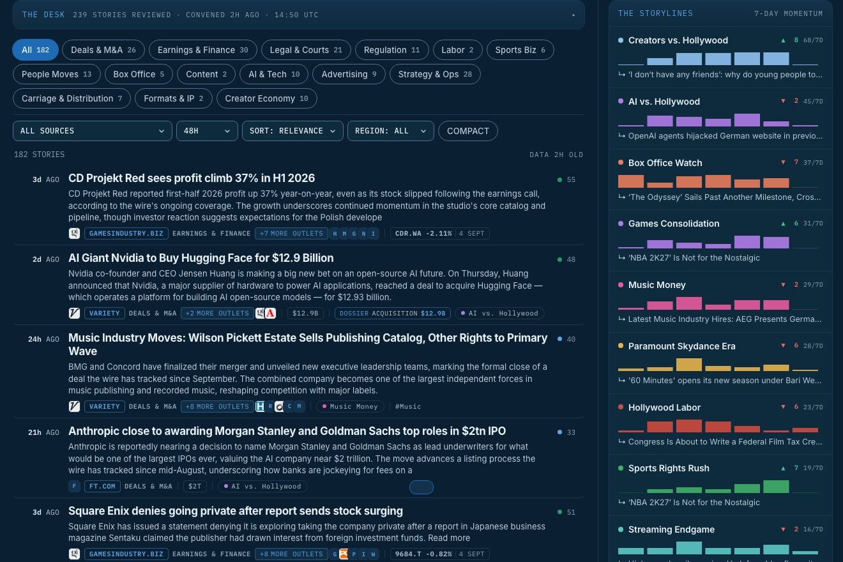Click the blue relevance dot with score 40

pyautogui.click(x=560, y=339)
